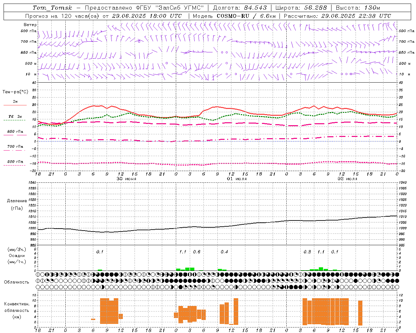Select the elevation text Высота: 130м
This screenshot has height=333, width=416.
pos(358,8)
